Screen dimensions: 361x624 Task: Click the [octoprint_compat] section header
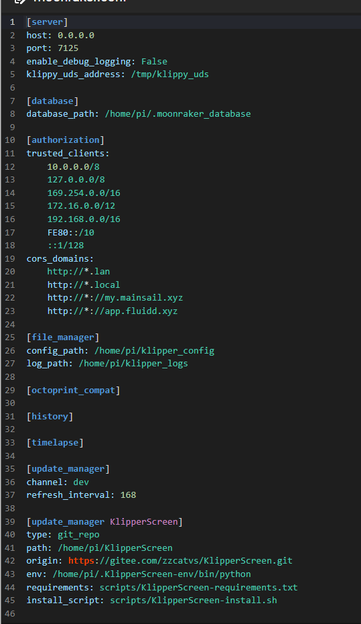(x=74, y=390)
